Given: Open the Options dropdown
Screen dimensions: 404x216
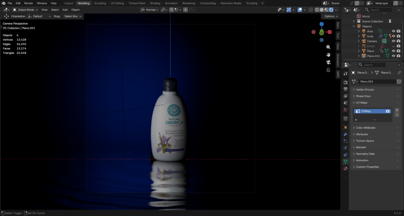Looking at the screenshot, I should point(331,16).
